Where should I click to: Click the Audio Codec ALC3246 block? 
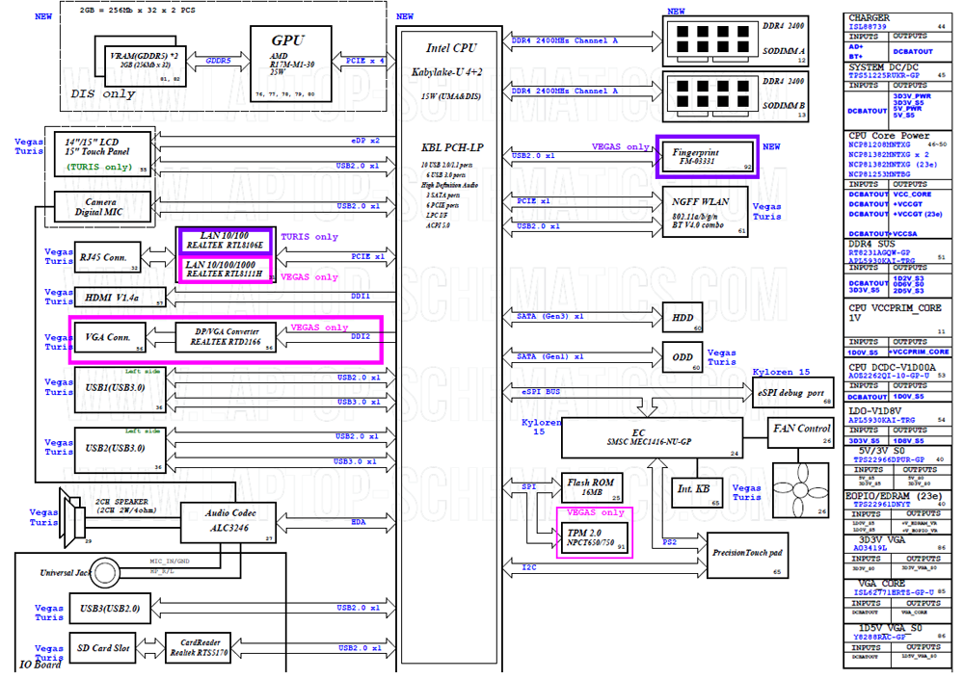tap(228, 522)
